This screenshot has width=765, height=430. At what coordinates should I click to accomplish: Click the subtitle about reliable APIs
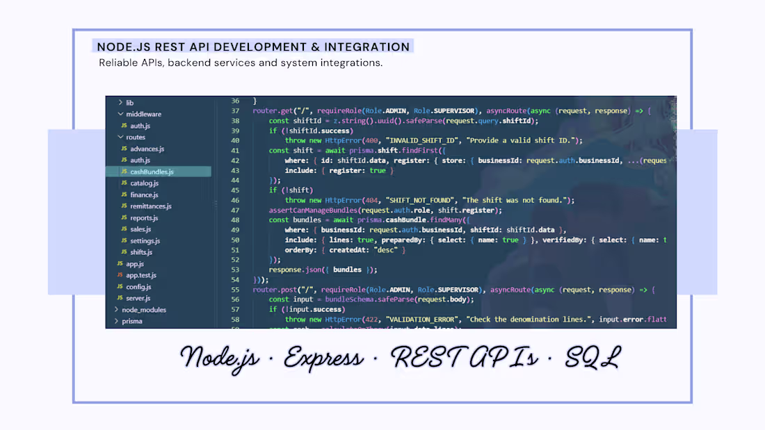241,63
